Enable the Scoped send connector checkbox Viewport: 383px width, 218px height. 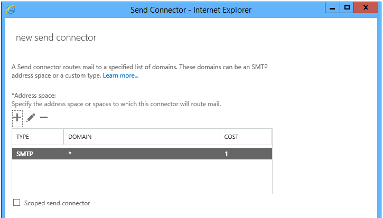point(16,202)
